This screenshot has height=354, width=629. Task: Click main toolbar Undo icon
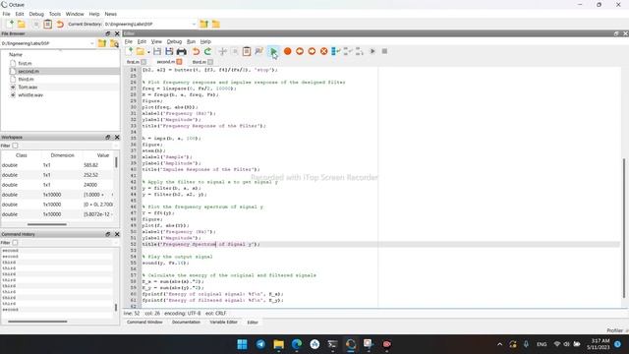click(60, 24)
